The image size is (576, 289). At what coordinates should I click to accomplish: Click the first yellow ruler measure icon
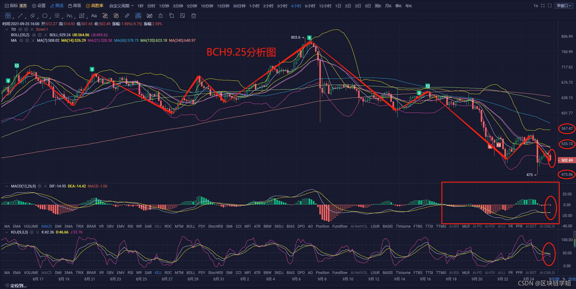point(105,16)
